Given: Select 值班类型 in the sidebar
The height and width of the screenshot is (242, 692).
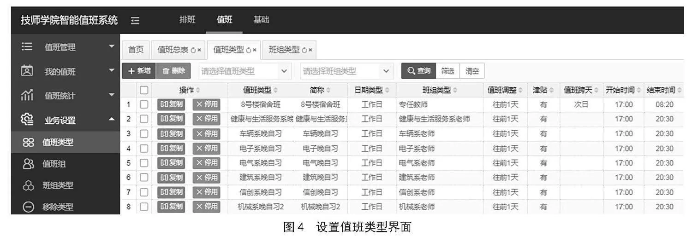Looking at the screenshot, I should pyautogui.click(x=66, y=142).
